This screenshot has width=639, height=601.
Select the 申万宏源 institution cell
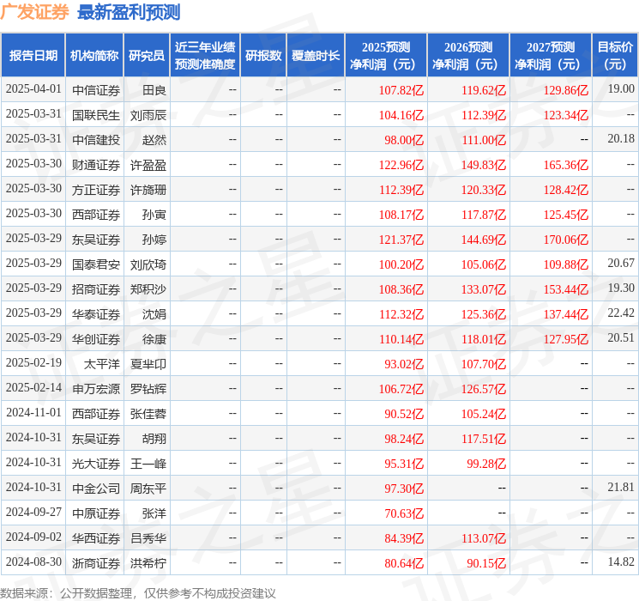point(96,389)
